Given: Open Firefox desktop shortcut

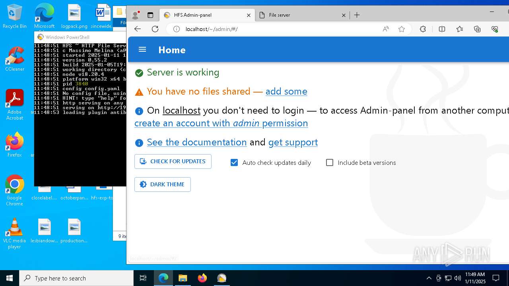Looking at the screenshot, I should coord(15,145).
